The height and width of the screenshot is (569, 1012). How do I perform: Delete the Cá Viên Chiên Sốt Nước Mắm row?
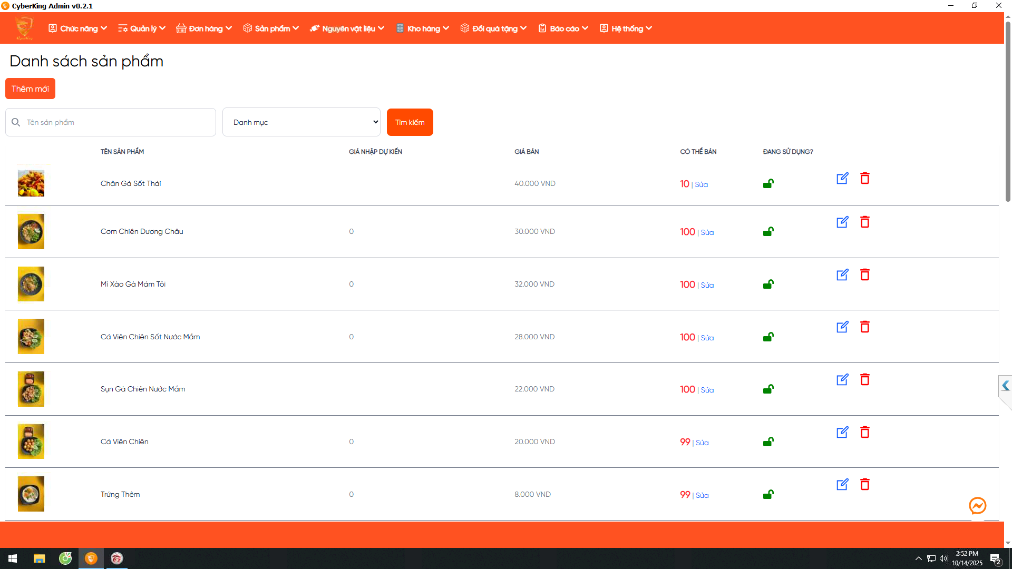click(864, 327)
